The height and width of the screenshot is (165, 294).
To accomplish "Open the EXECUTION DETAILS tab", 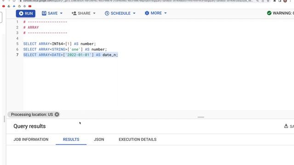I will click(137, 139).
